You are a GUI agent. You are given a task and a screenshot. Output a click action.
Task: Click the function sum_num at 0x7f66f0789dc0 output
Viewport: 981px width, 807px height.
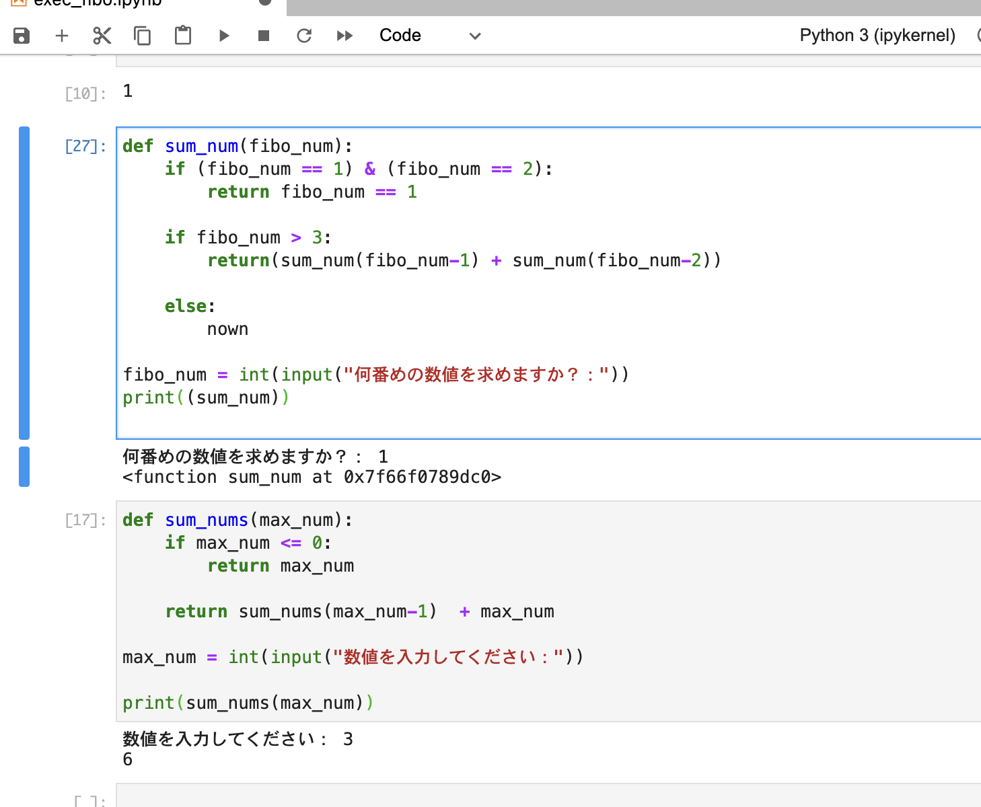coord(312,477)
